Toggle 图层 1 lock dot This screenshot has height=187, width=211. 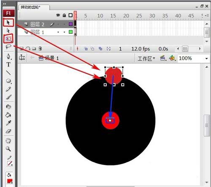click(x=64, y=32)
